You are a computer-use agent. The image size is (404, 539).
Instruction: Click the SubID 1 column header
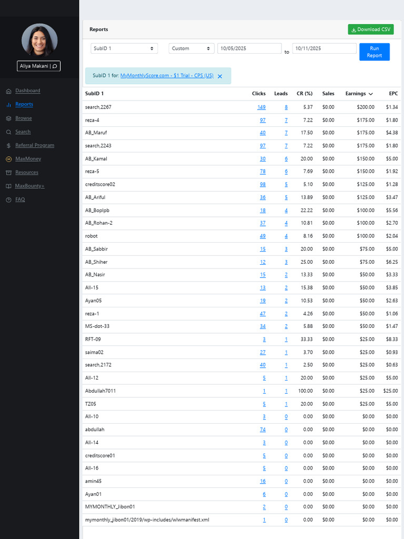[x=95, y=94]
